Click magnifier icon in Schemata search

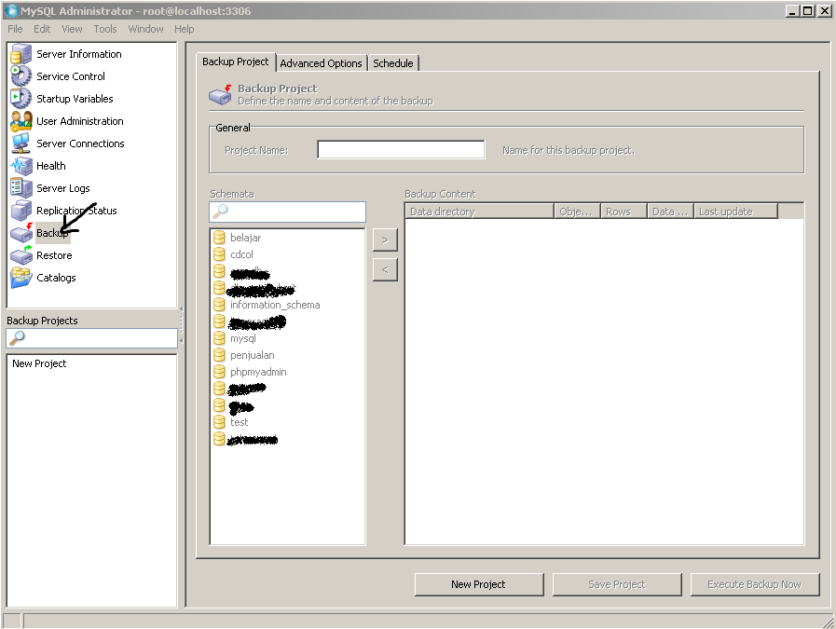coord(220,212)
